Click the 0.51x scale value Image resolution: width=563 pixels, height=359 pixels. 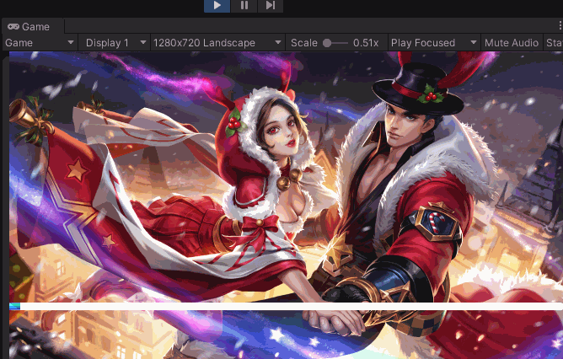366,43
